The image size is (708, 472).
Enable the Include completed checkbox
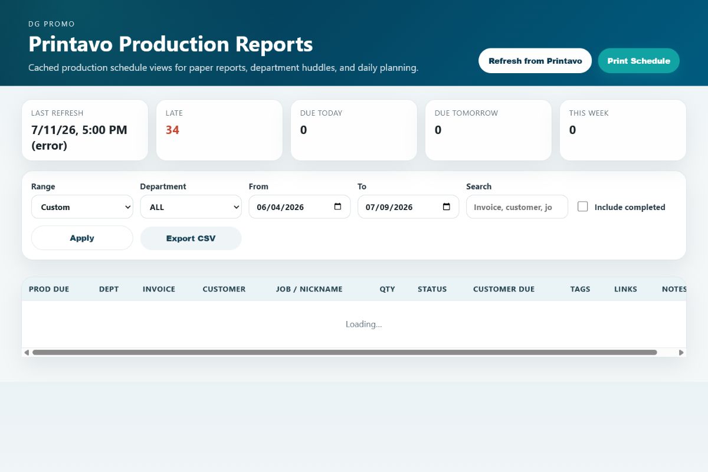tap(583, 206)
